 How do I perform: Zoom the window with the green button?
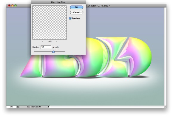(x=16, y=5)
